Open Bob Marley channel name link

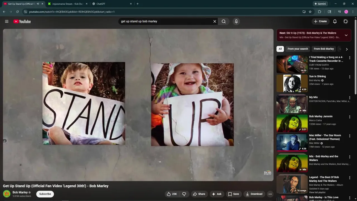click(20, 192)
